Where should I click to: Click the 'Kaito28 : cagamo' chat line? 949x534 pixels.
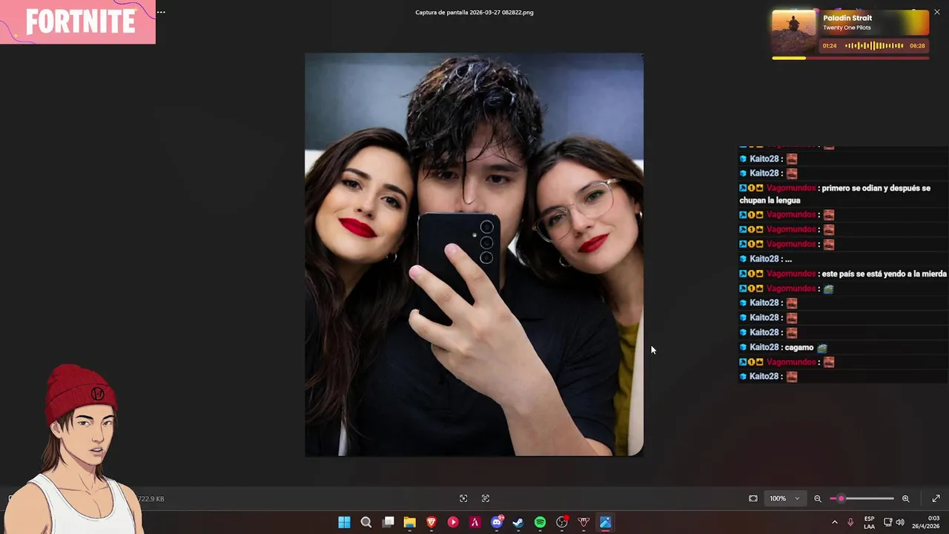(783, 347)
